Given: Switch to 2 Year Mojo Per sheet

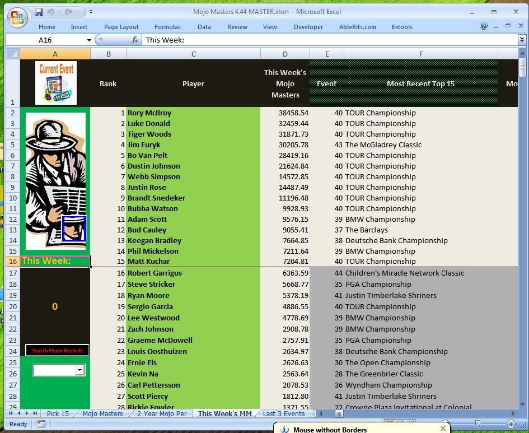Looking at the screenshot, I should [162, 413].
